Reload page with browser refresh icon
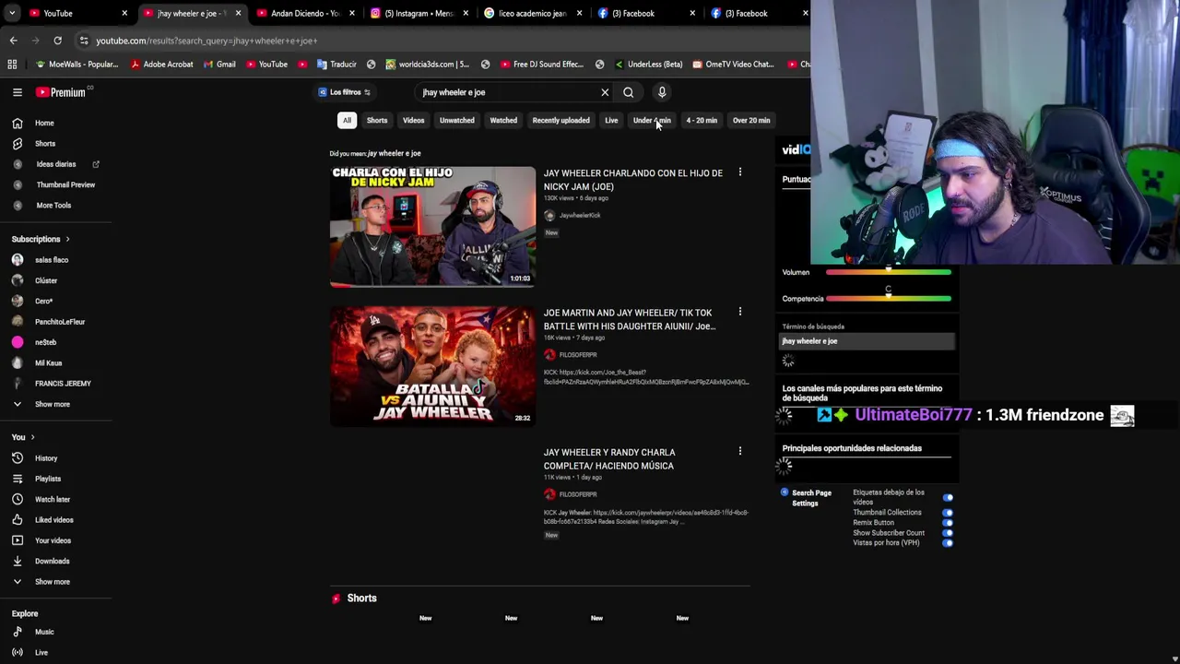The width and height of the screenshot is (1180, 664). (57, 41)
